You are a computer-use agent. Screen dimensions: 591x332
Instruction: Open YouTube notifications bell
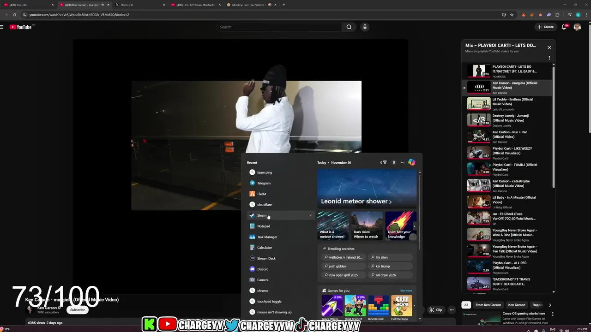point(564,27)
